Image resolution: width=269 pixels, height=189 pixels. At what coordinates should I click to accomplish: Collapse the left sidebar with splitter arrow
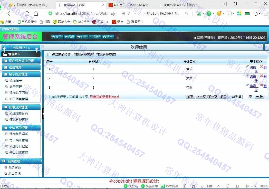(43, 113)
